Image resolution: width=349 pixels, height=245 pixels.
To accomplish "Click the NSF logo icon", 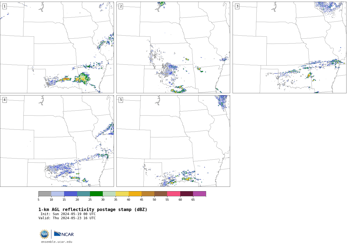I will click(x=44, y=234).
